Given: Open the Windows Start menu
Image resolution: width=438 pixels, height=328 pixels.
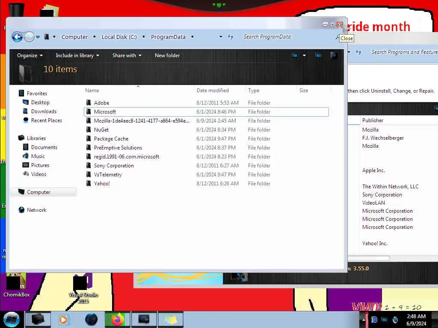Looking at the screenshot, I should coord(11,319).
